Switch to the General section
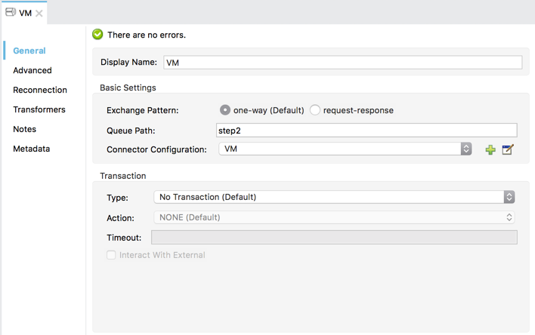 point(29,51)
